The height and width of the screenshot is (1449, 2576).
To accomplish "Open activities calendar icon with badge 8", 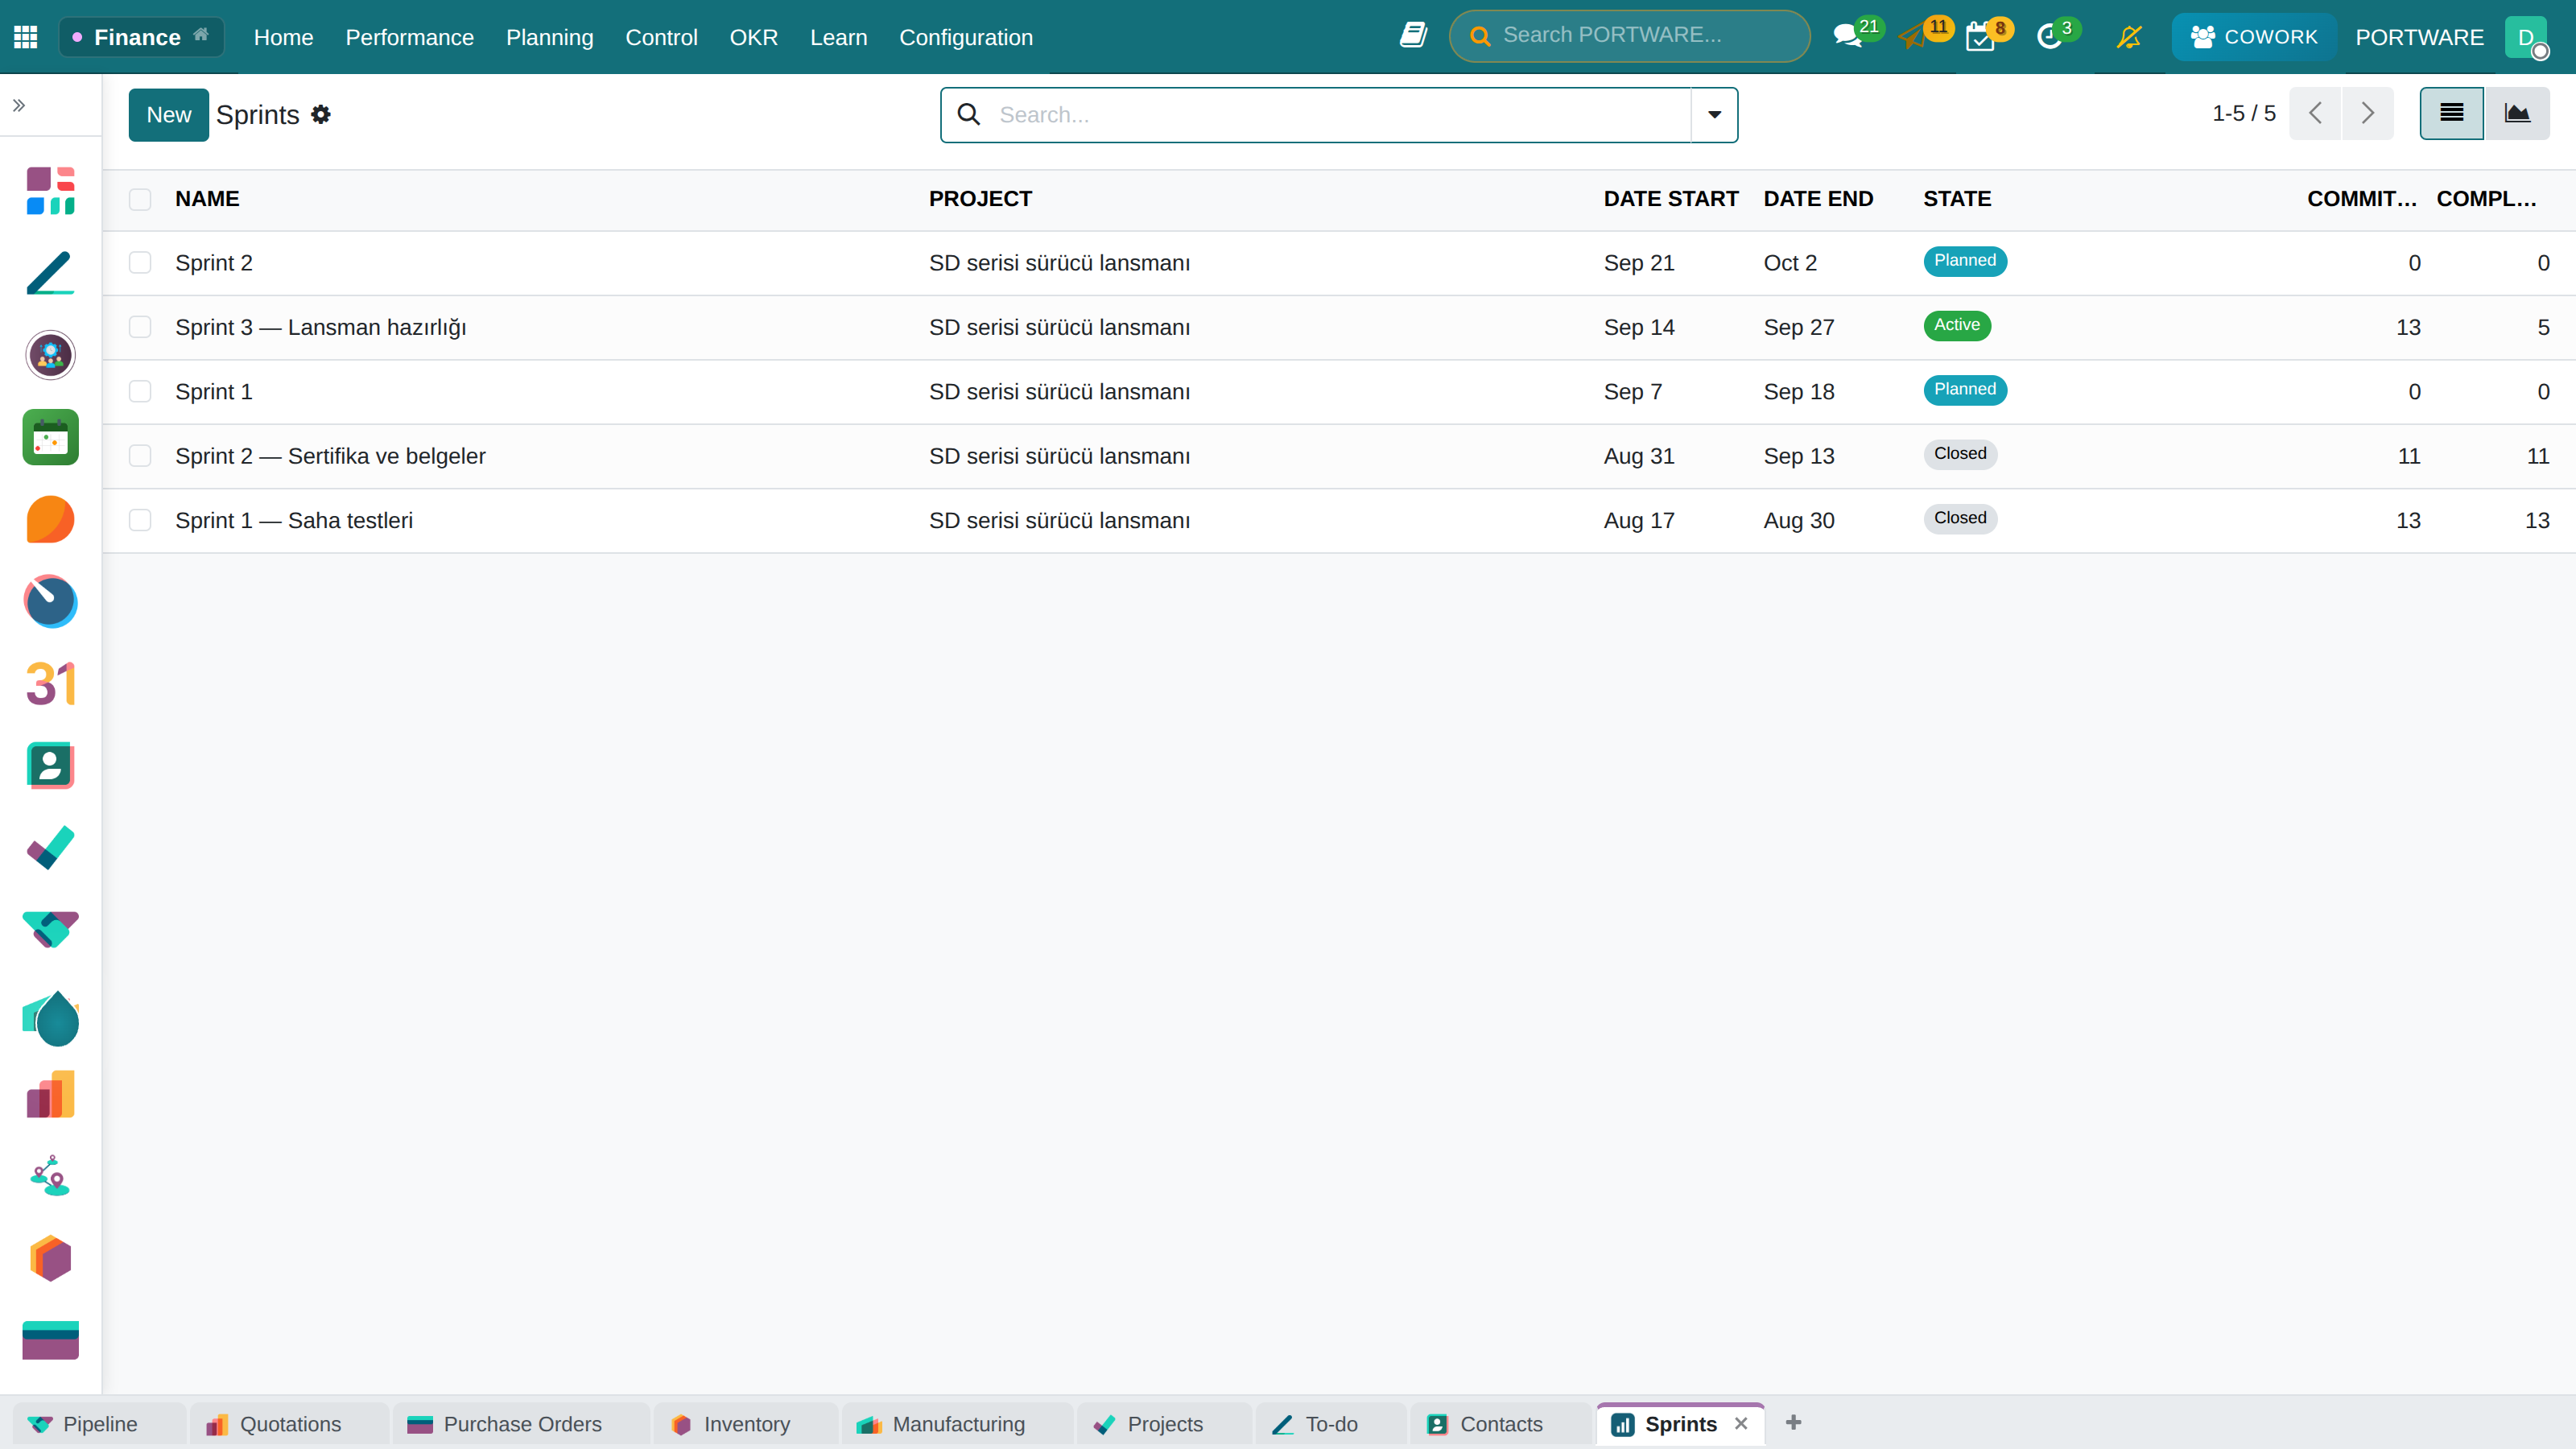I will click(1980, 37).
